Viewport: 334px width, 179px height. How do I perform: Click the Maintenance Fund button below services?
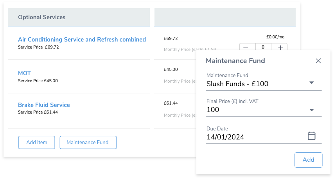coord(88,142)
